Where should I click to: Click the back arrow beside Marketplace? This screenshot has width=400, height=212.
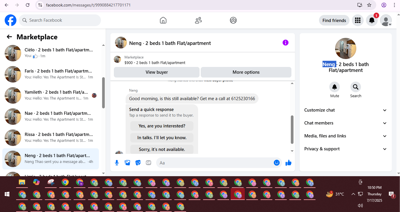9,37
